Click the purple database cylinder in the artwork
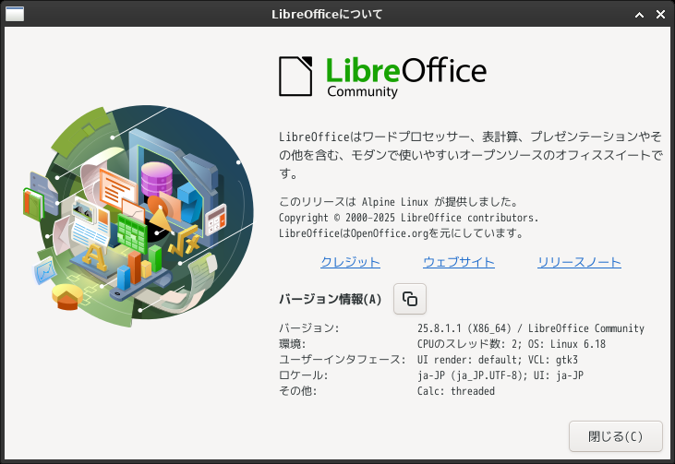 (x=157, y=179)
